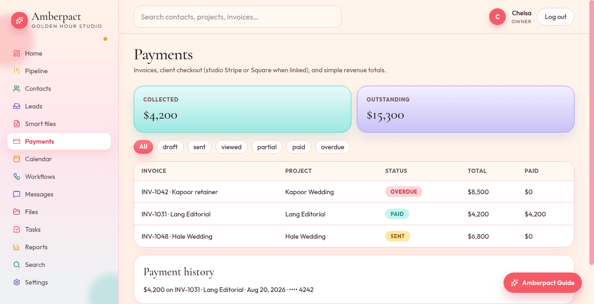Open Files label in sidebar
Viewport: 594px width, 304px height.
(32, 212)
